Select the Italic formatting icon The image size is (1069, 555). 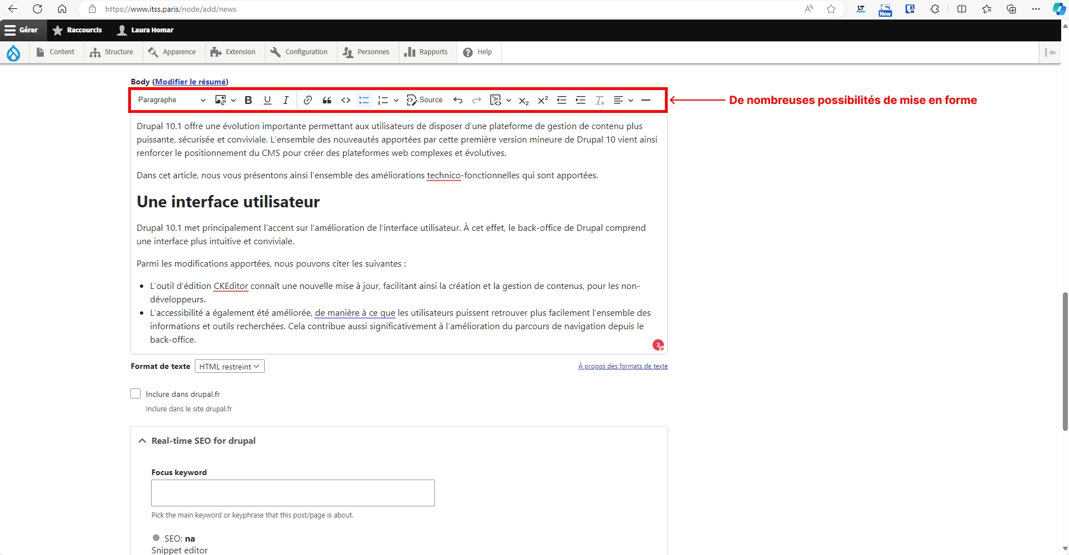click(285, 100)
